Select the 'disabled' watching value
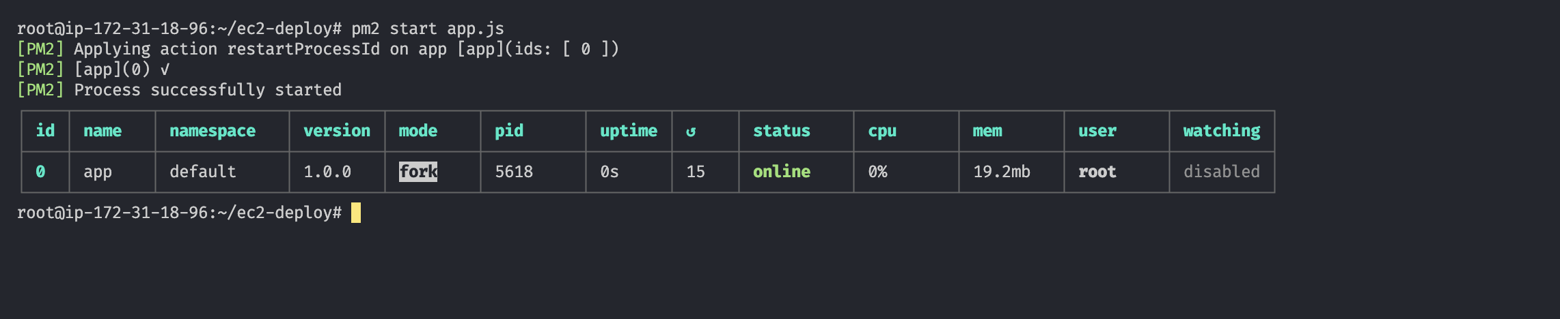 1221,172
